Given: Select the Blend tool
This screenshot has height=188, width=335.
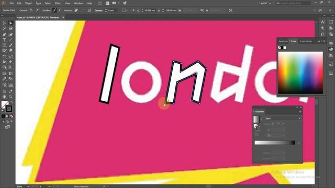Looking at the screenshot, I should [10, 79].
